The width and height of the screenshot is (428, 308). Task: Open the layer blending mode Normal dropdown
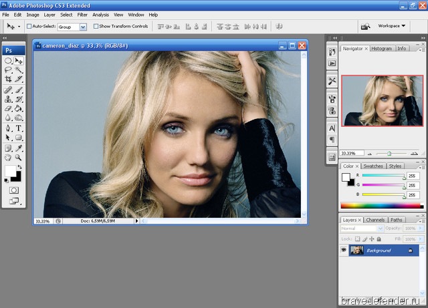click(362, 228)
